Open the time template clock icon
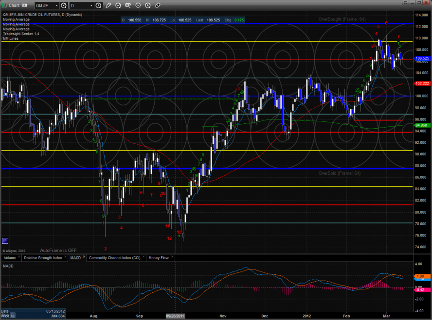The height and width of the screenshot is (320, 432). (99, 6)
